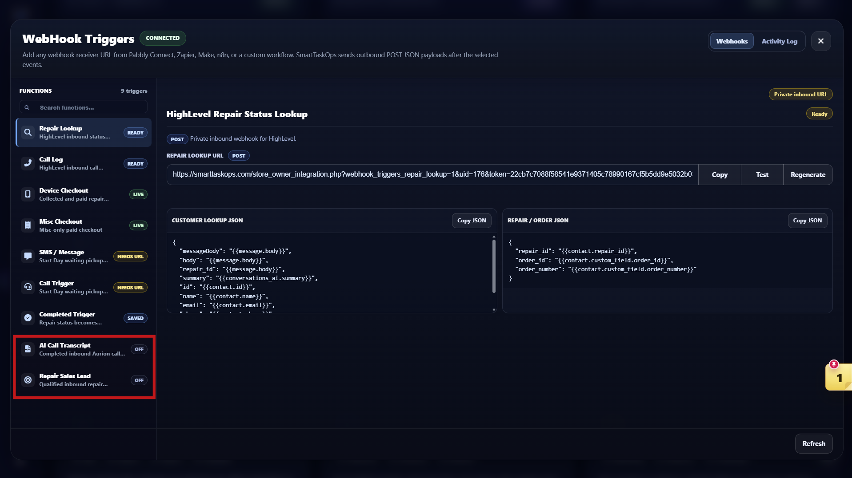
Task: Click the "repair_id" line in Repair / Order JSON
Action: pos(576,251)
